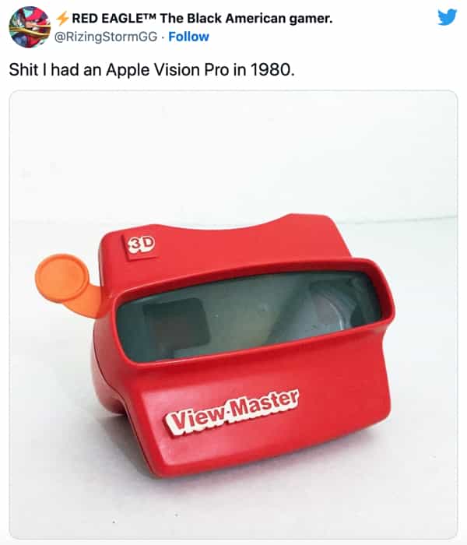Click 'The Black American gamer.' name text
Image resolution: width=467 pixels, height=545 pixels.
[x=247, y=18]
